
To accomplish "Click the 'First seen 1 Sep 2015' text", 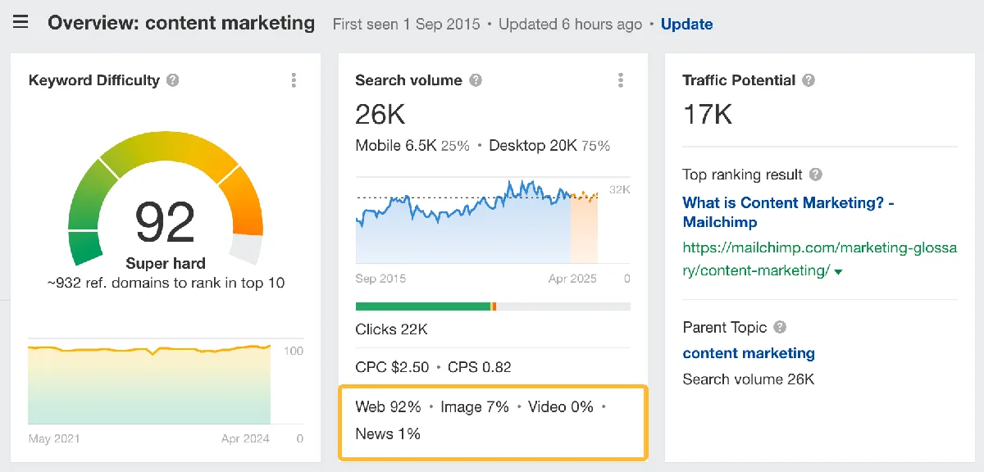I will point(407,25).
